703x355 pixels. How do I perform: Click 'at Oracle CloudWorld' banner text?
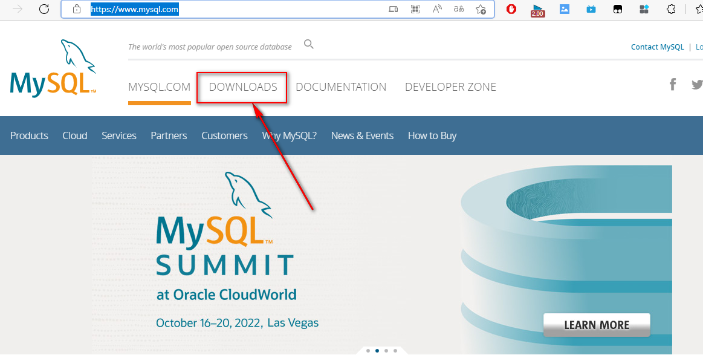pos(227,295)
